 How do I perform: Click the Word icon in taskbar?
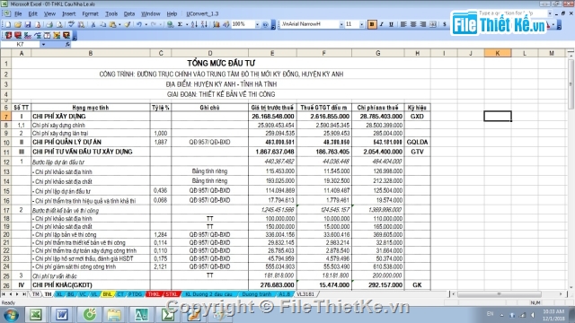coord(62,315)
